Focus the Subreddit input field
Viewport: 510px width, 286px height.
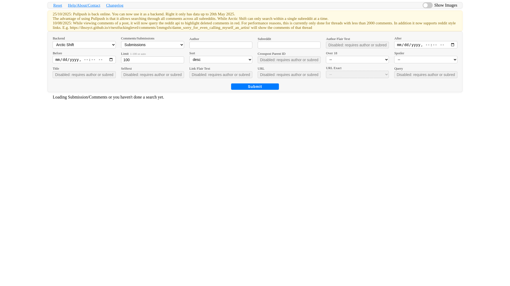(289, 45)
